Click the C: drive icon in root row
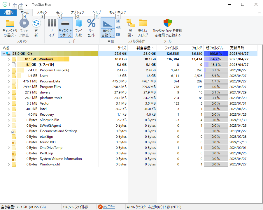The image size is (263, 210). pos(8,54)
